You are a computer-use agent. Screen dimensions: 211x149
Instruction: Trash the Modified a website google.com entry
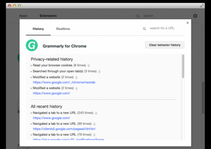[x=76, y=88]
